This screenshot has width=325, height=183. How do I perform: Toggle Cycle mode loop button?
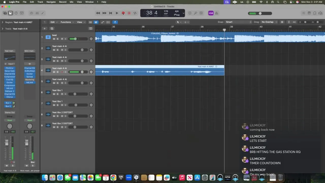coord(135,13)
